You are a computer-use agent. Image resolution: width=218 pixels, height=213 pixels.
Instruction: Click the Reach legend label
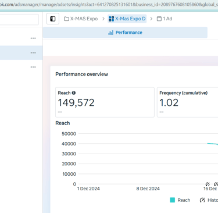pos(184,200)
